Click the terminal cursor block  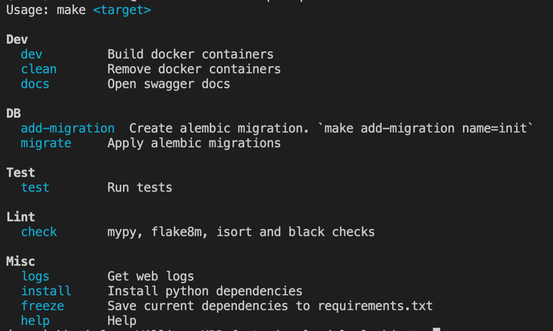(436, 329)
